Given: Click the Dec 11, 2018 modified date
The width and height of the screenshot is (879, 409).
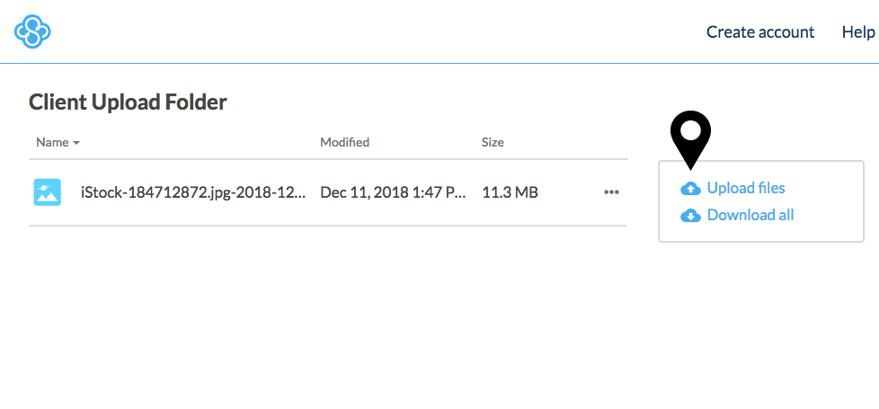Looking at the screenshot, I should point(392,191).
